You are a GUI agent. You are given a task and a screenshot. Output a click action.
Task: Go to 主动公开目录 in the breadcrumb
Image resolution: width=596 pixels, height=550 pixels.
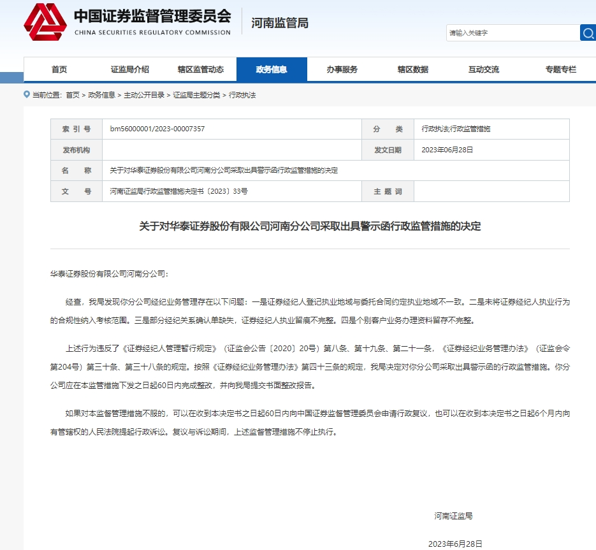click(144, 95)
